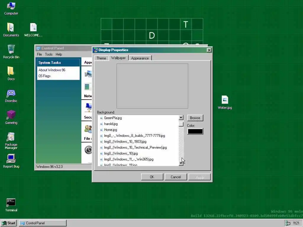The image size is (303, 227).
Task: Click the System Tasks header
Action: 58,63
